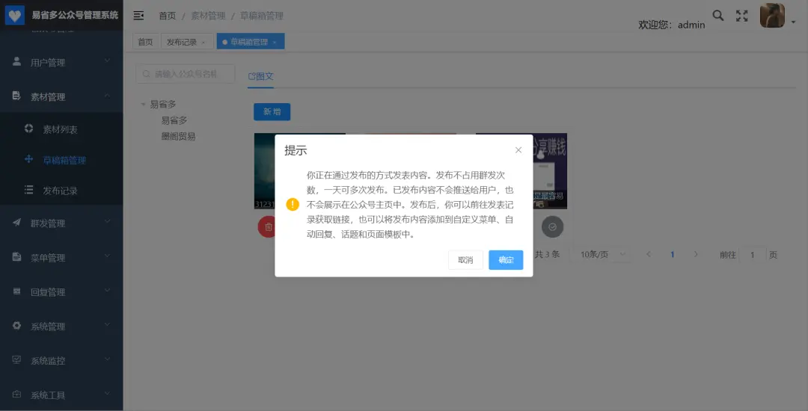
Task: Click the heart logo icon
Action: (x=15, y=16)
